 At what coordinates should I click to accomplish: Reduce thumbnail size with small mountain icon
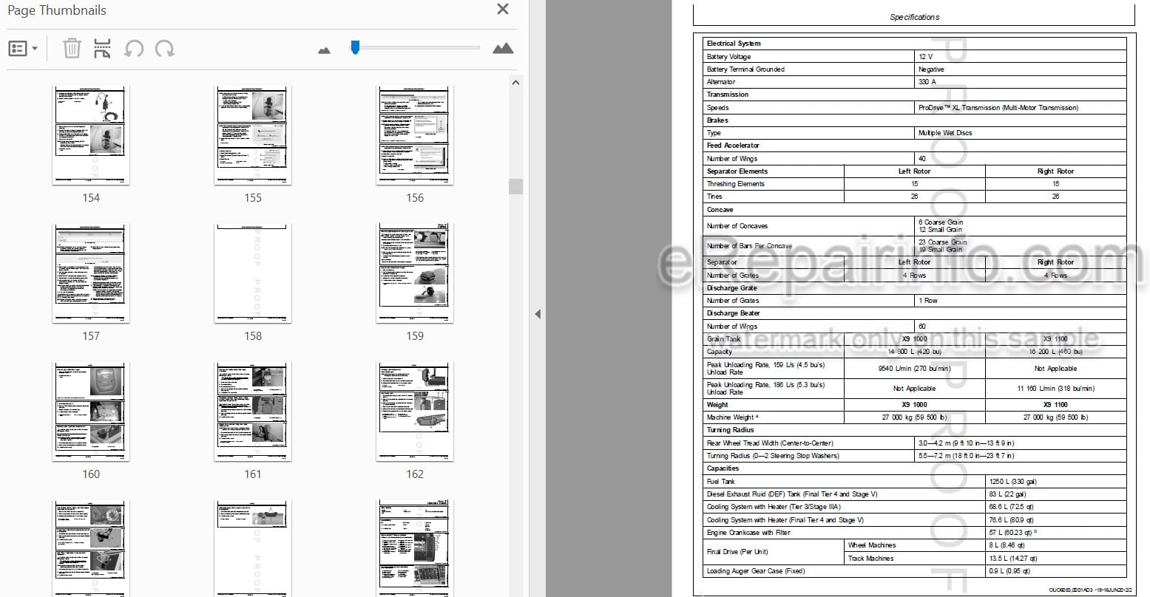[x=324, y=50]
